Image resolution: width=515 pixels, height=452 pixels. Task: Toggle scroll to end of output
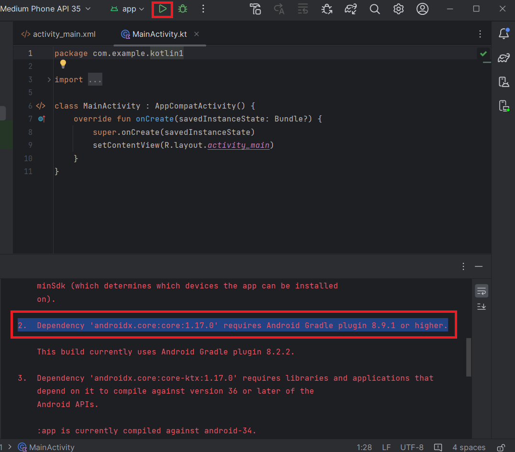[481, 307]
